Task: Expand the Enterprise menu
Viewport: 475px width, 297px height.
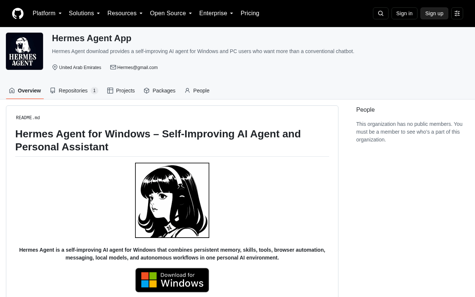Action: [x=216, y=13]
